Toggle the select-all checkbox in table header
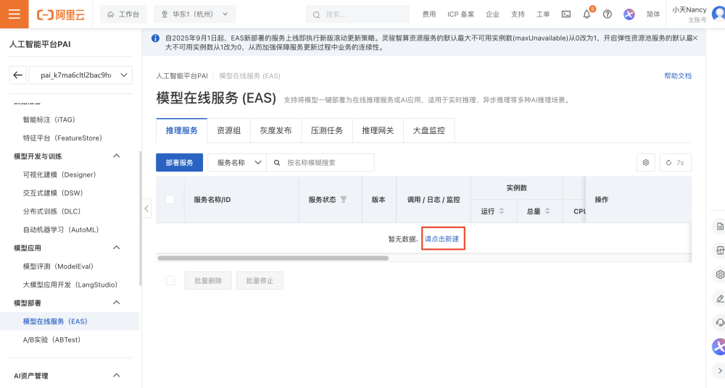 170,200
